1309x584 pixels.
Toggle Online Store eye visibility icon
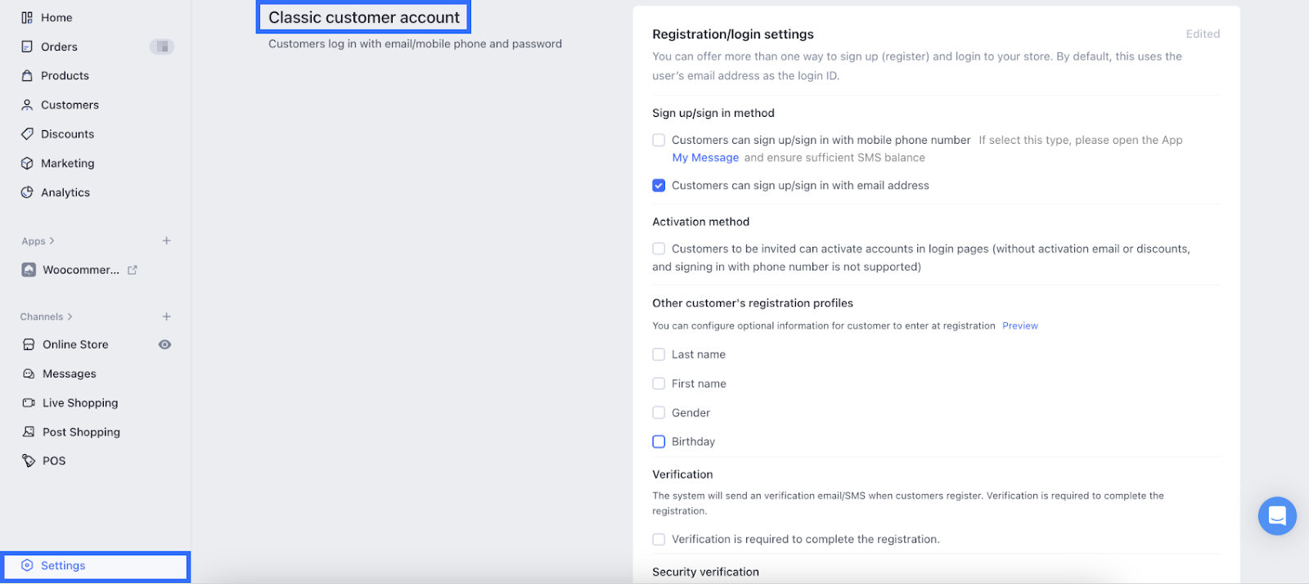164,344
